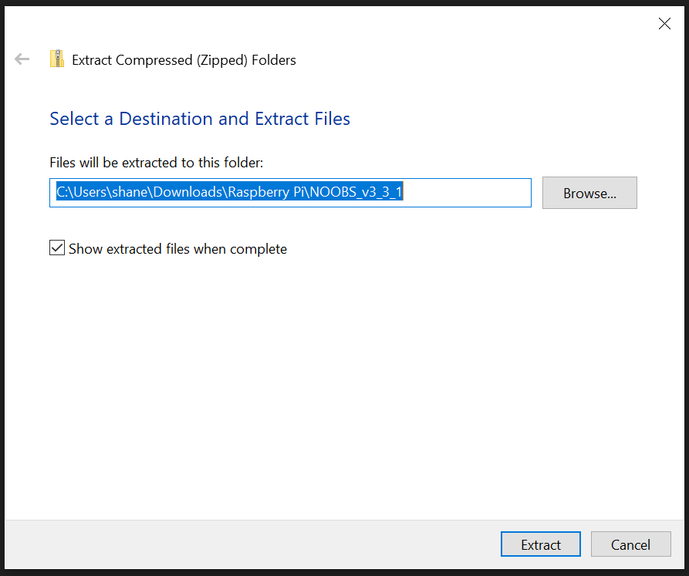Uncheck Show extracted files when complete
Image resolution: width=689 pixels, height=576 pixels.
click(x=57, y=248)
